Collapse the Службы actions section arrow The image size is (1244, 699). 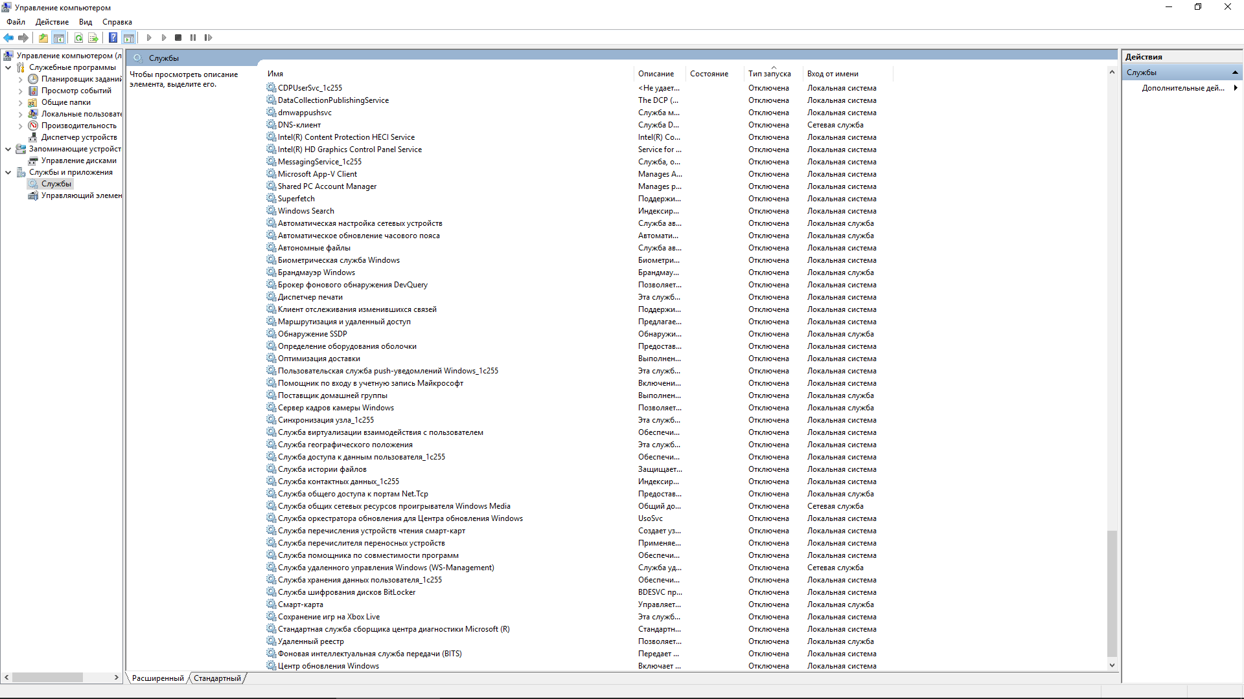[x=1235, y=72]
